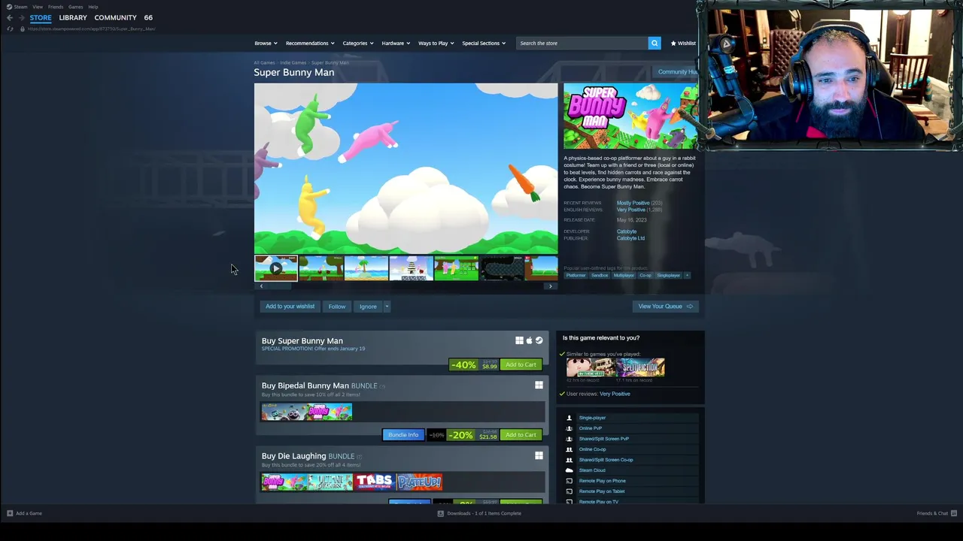Open the Friends menu
The image size is (963, 541).
[x=56, y=7]
